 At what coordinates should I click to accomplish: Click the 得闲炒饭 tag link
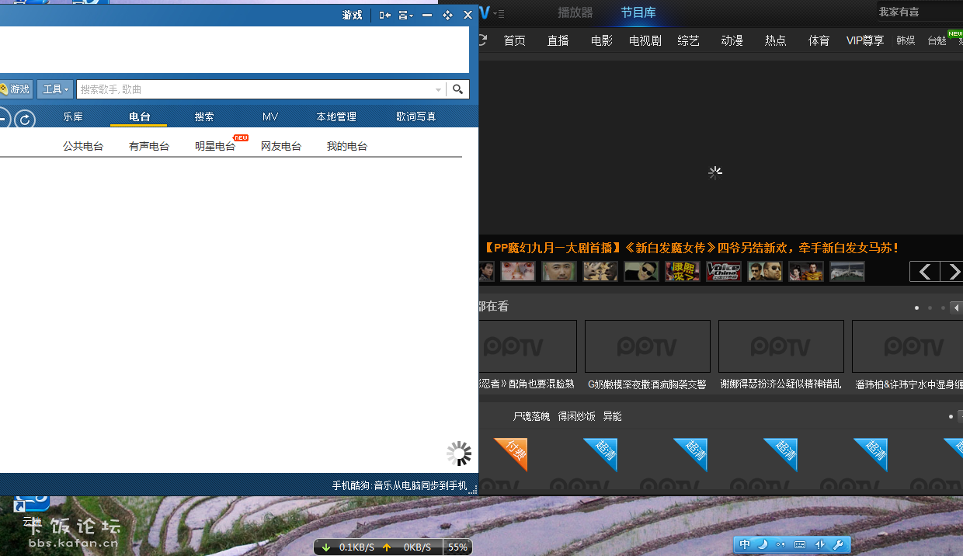[x=576, y=416]
